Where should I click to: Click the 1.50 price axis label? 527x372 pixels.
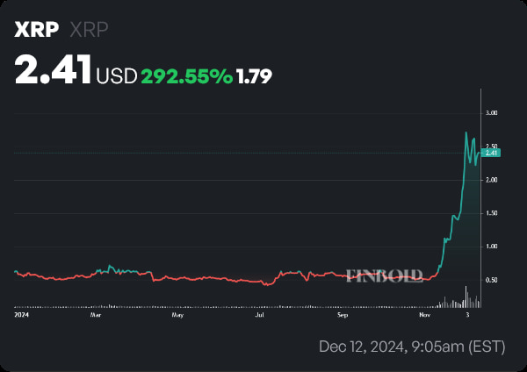click(x=491, y=213)
